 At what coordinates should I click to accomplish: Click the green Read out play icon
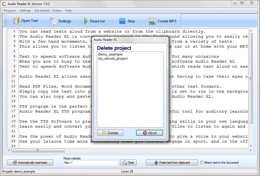(85, 21)
